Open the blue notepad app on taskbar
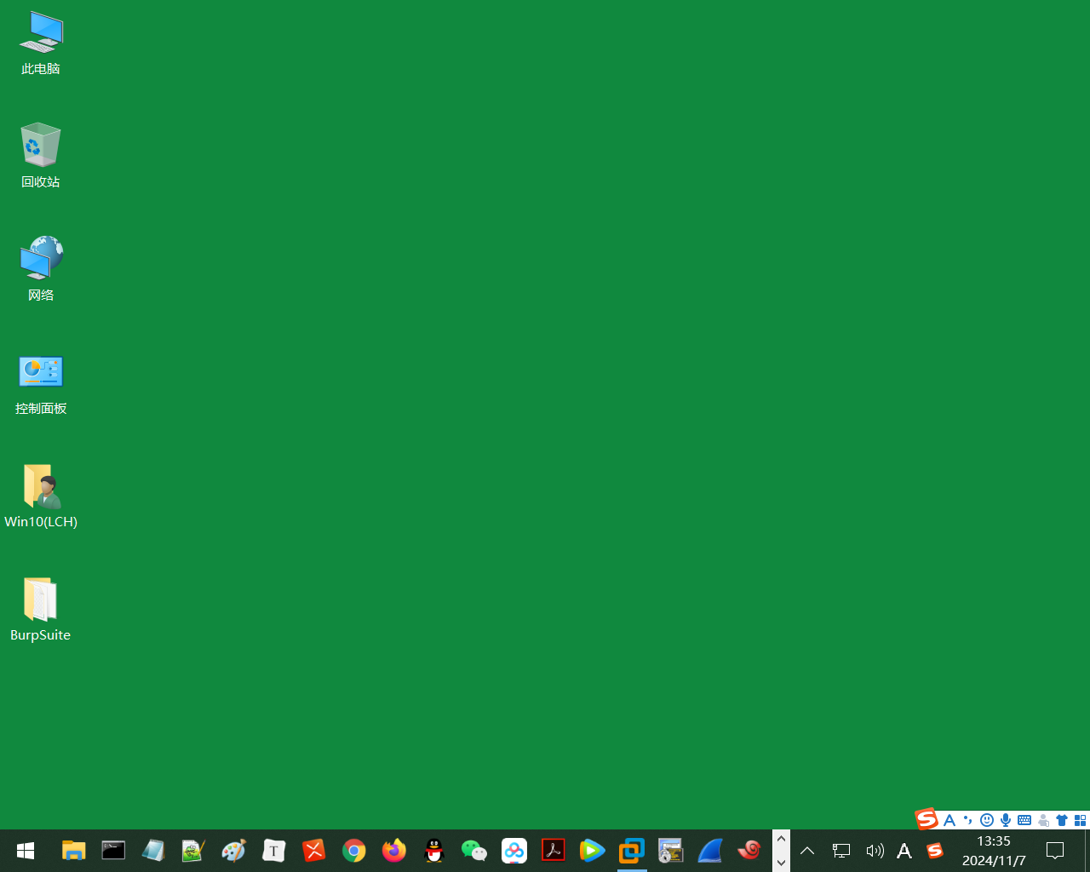Viewport: 1090px width, 872px height. click(153, 851)
